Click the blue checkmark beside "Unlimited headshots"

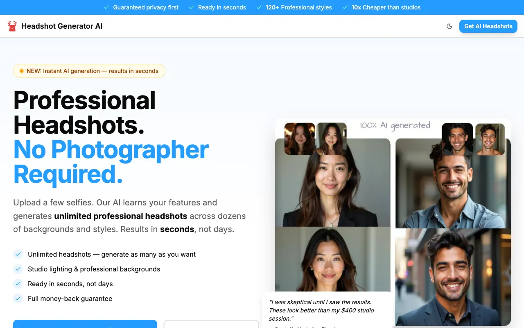(x=18, y=254)
